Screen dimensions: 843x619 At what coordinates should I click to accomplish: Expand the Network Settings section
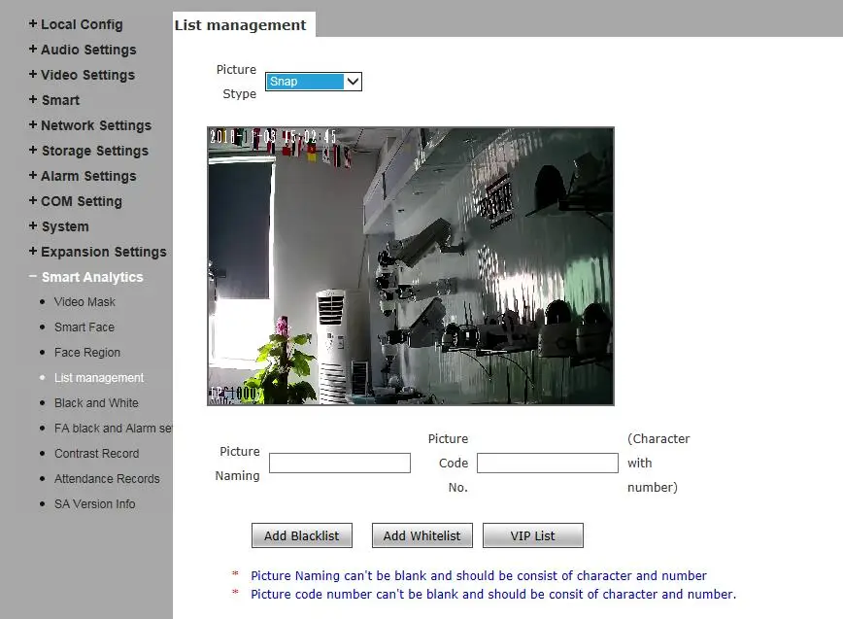tap(90, 126)
